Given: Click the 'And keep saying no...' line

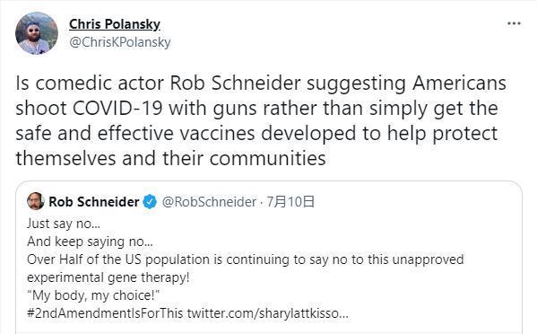Looking at the screenshot, I should (x=90, y=242).
